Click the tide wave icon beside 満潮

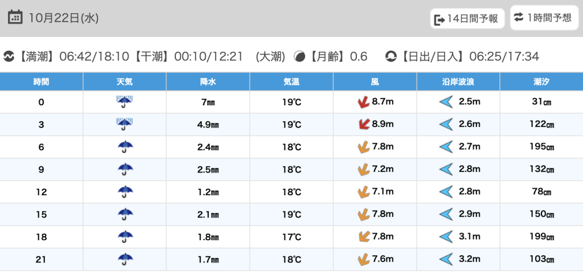point(9,56)
